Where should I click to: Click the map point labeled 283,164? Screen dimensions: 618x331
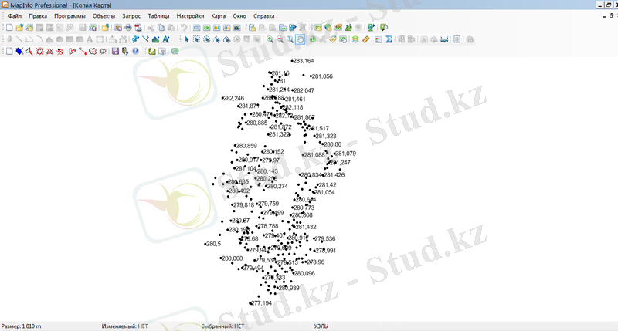coord(292,61)
